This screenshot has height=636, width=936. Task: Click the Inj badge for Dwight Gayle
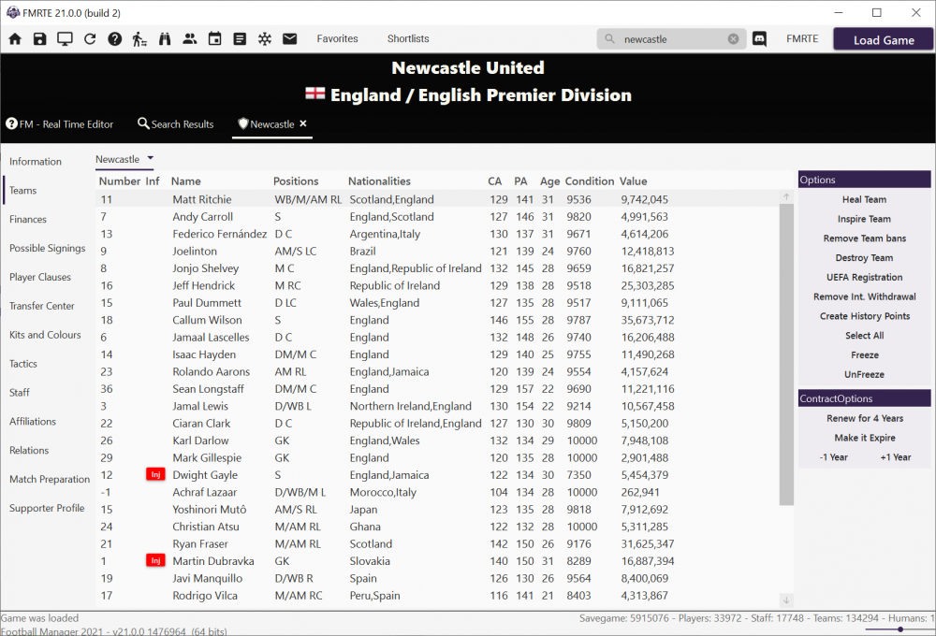[x=155, y=475]
